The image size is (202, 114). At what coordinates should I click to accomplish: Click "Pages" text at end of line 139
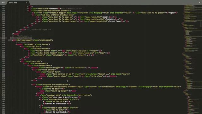pos(171,13)
